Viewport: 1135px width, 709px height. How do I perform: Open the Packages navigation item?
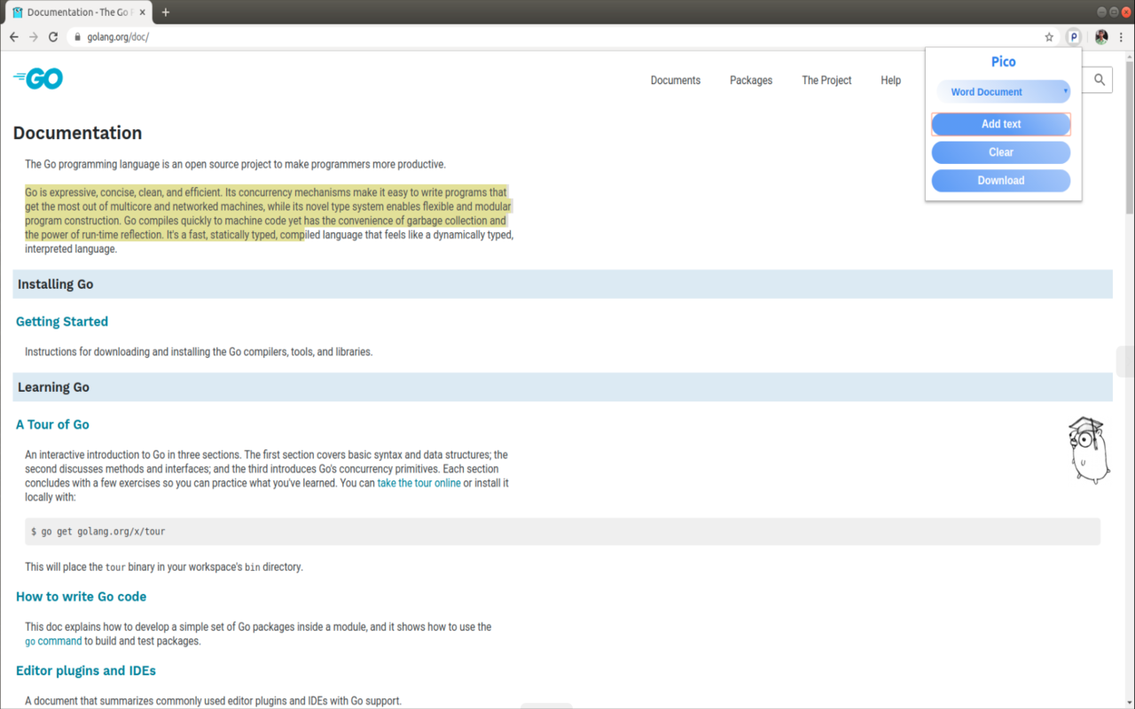pyautogui.click(x=751, y=81)
